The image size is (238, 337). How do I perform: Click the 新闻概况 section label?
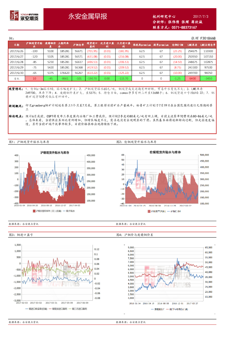(16, 106)
